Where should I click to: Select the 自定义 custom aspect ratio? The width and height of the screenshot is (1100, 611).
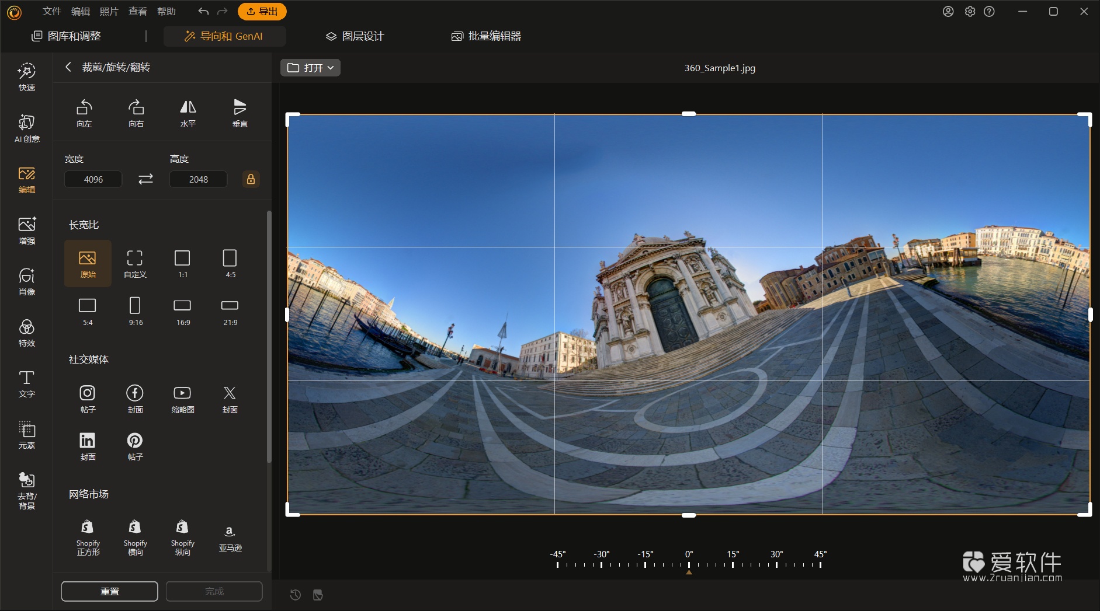(135, 263)
